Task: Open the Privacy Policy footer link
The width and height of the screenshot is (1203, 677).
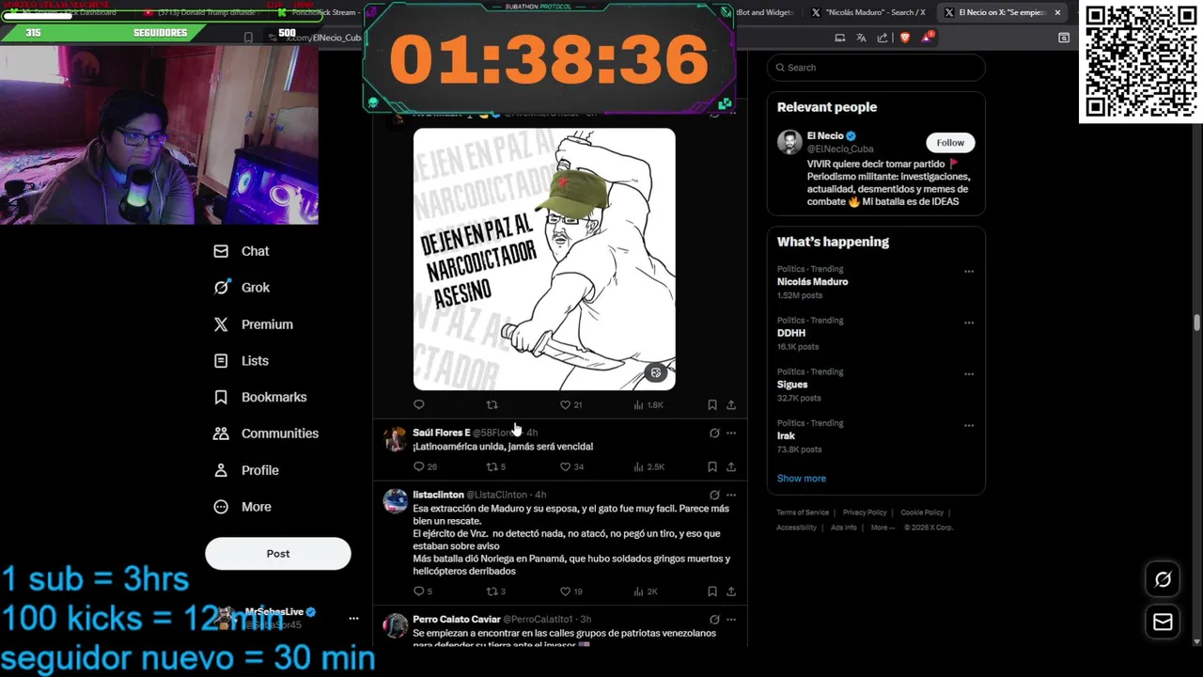Action: (x=865, y=512)
